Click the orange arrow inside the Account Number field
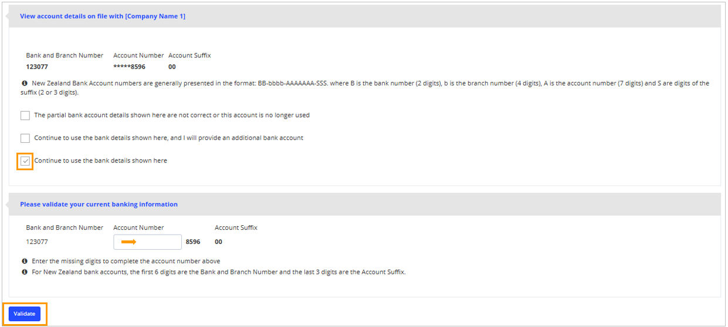This screenshot has height=327, width=728. pos(128,242)
